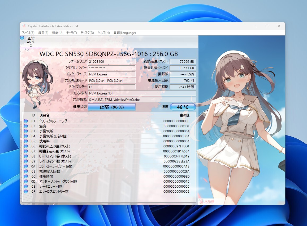This screenshot has width=307, height=226.
Task: Open the ドライブレター C: dropdown
Action: [111, 87]
